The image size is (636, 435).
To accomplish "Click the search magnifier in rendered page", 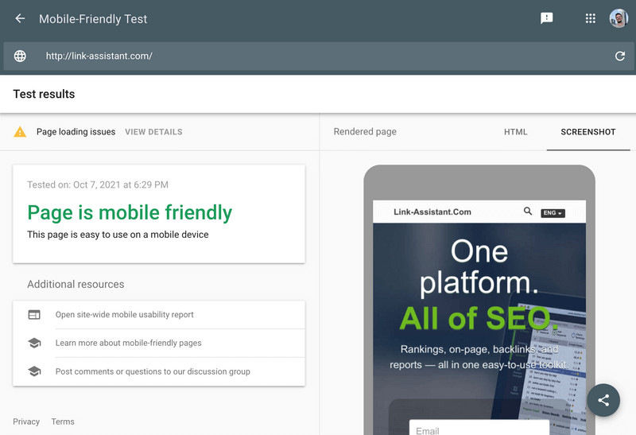I will (528, 212).
